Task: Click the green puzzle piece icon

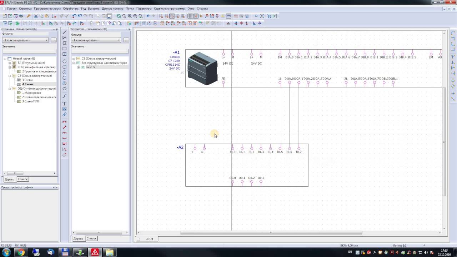Action: pyautogui.click(x=17, y=23)
